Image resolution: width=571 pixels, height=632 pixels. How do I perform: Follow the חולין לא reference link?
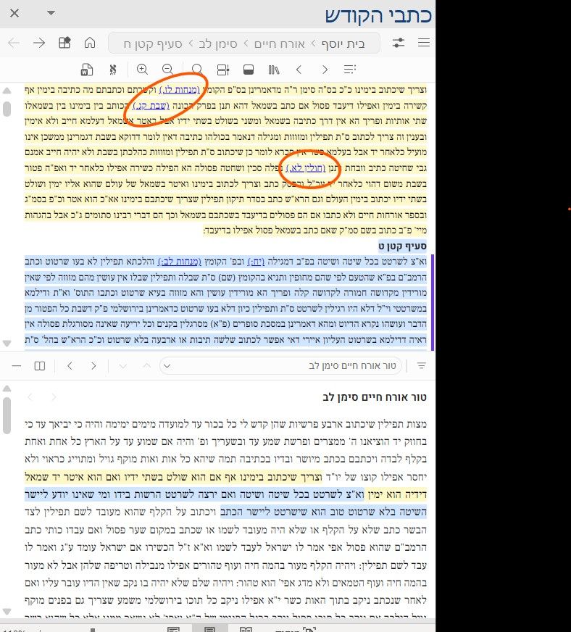306,168
